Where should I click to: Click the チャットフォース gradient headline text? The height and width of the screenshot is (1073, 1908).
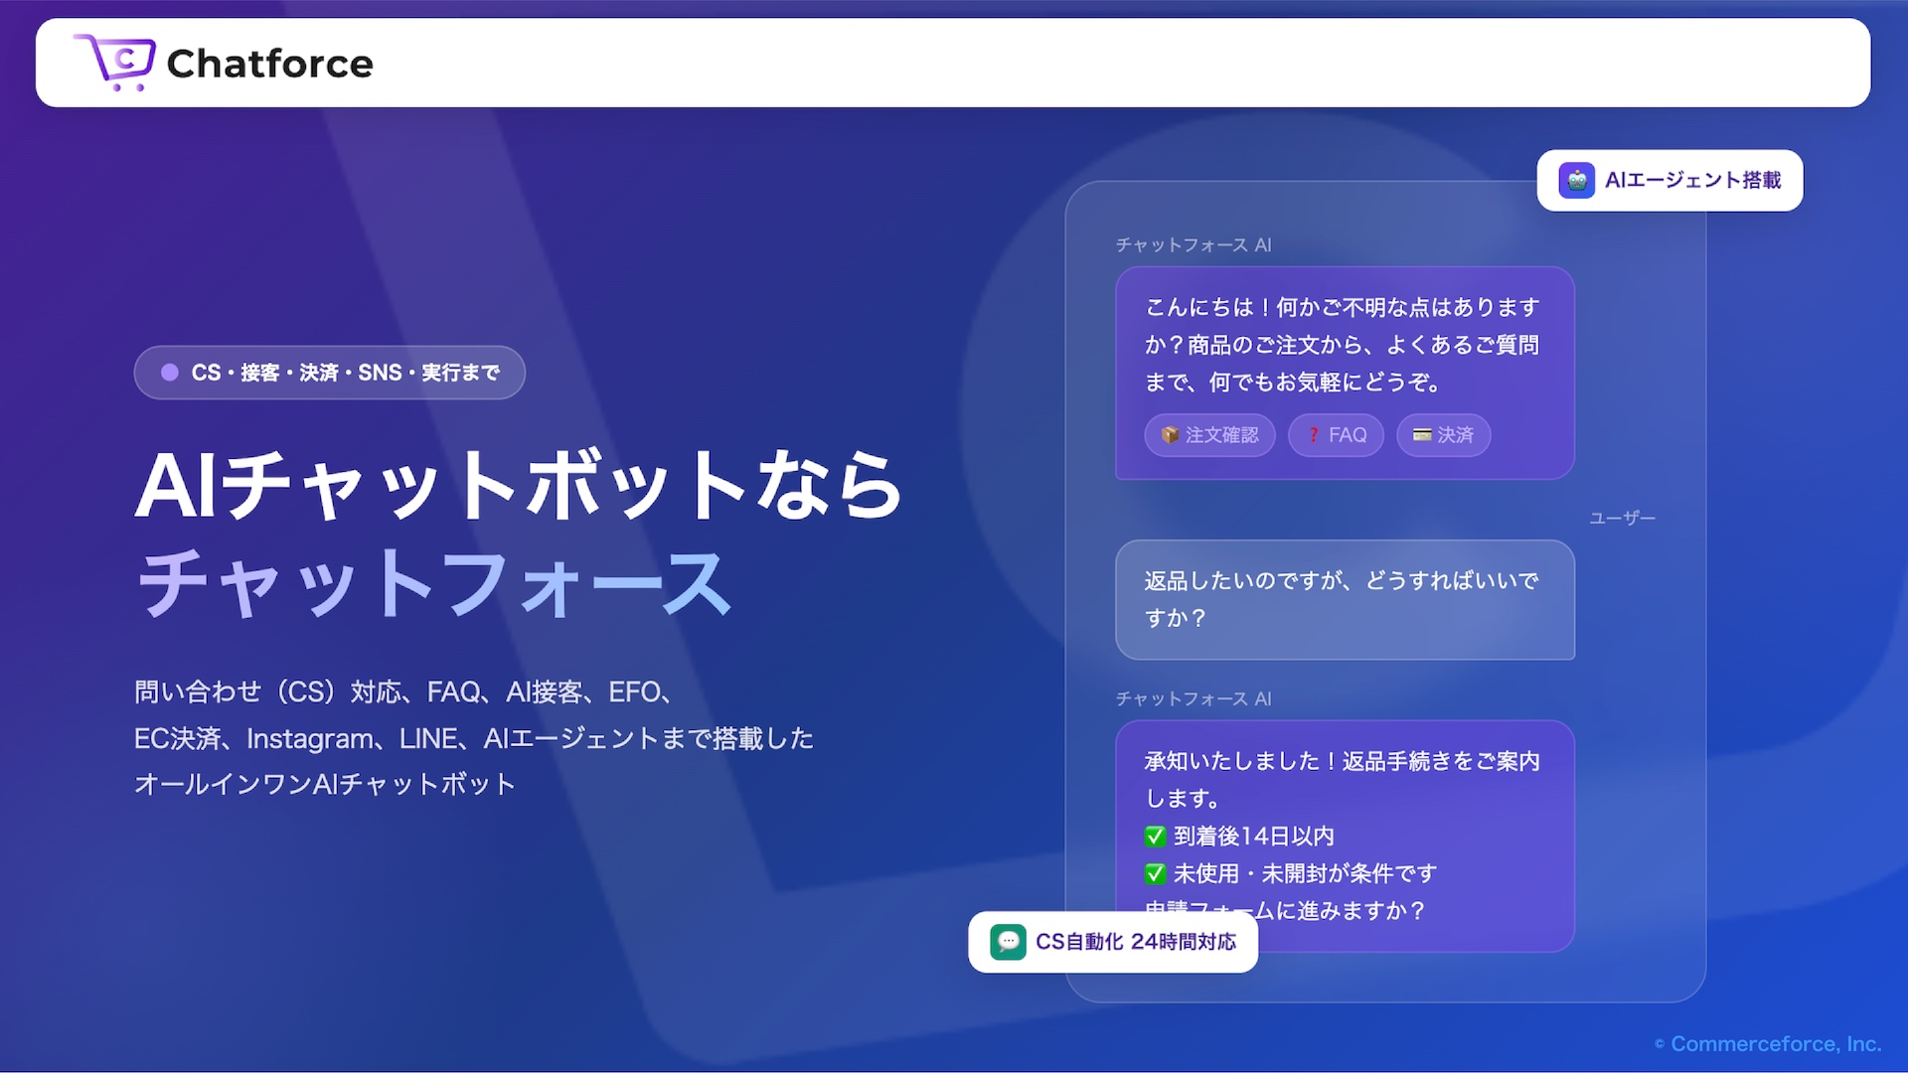coord(434,584)
